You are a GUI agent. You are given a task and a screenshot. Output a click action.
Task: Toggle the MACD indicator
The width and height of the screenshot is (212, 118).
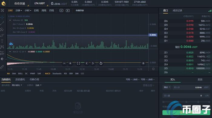point(48,74)
